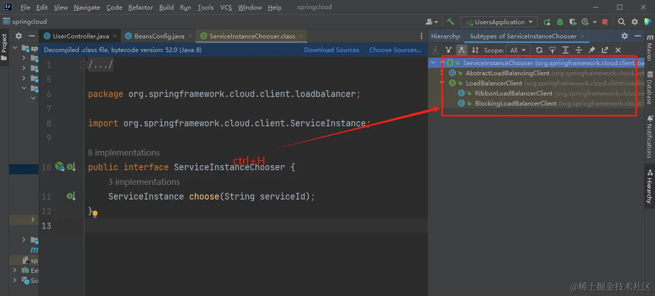Select BlockingLoadBalancerClient in hierarchy

coord(516,103)
